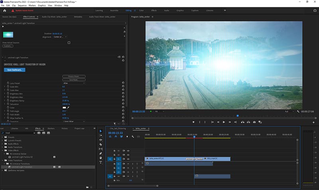Toggle V3 track output eye

tap(128, 151)
